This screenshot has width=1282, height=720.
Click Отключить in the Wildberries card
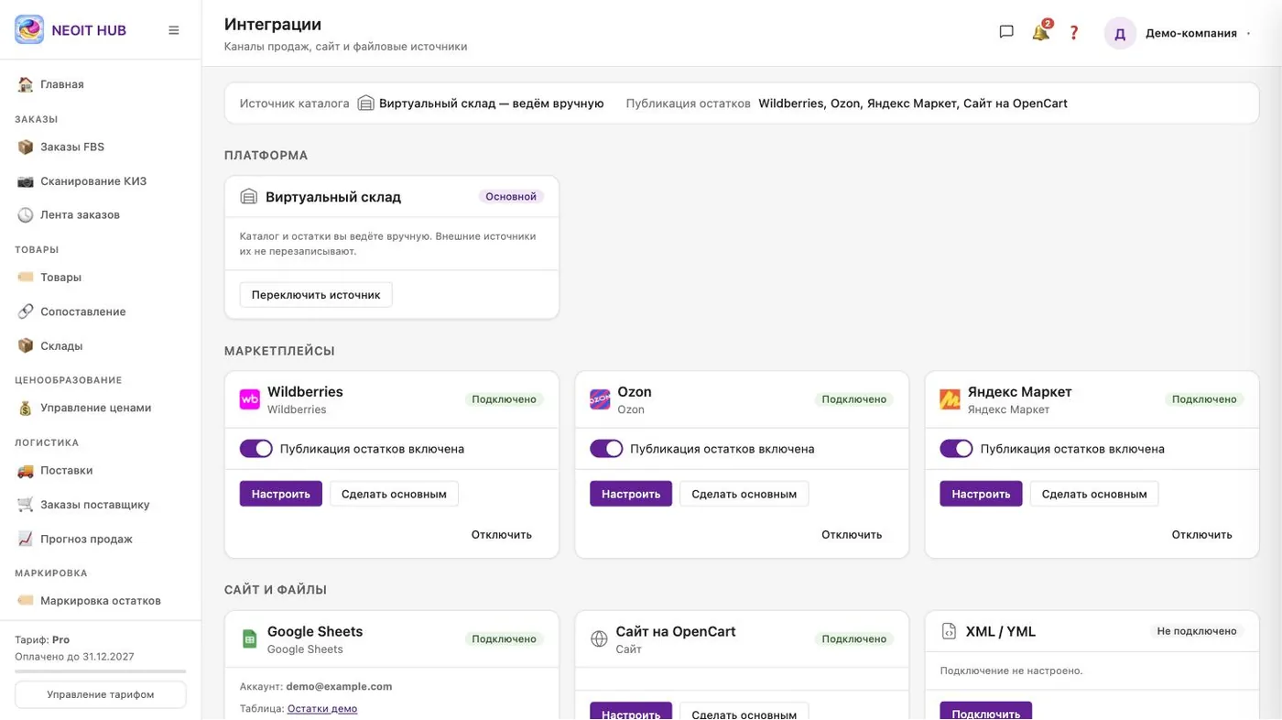pos(502,535)
